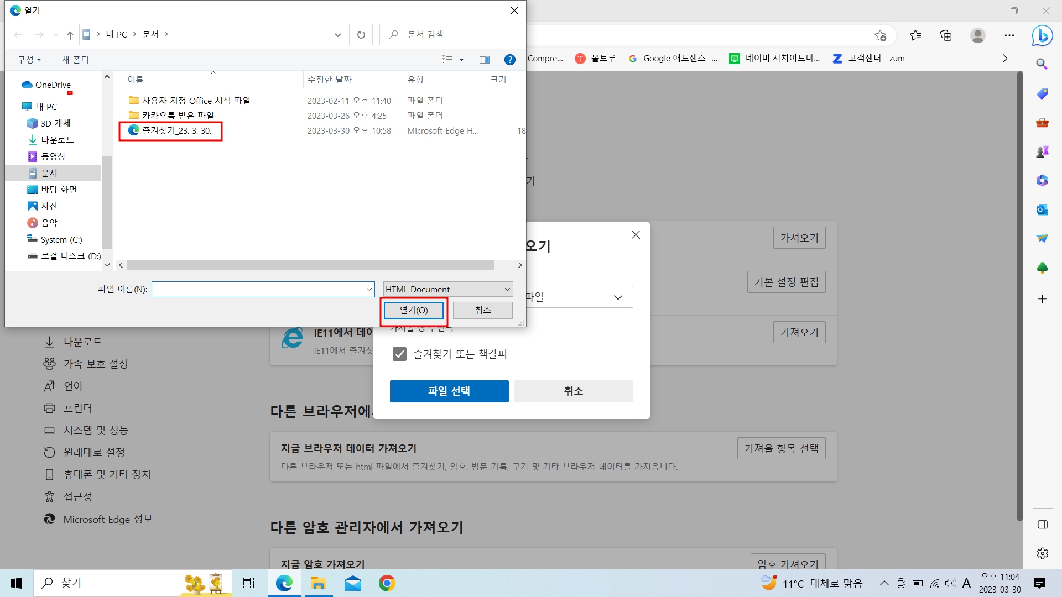The width and height of the screenshot is (1062, 597).
Task: Click the Favorites star list icon
Action: 915,35
